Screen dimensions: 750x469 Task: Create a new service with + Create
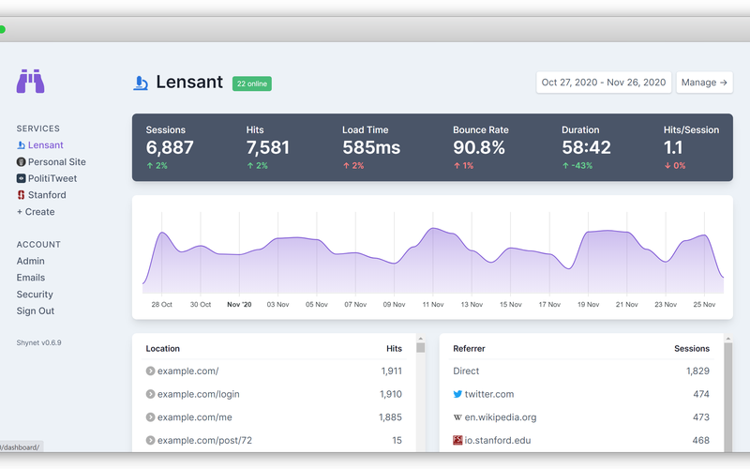point(36,212)
